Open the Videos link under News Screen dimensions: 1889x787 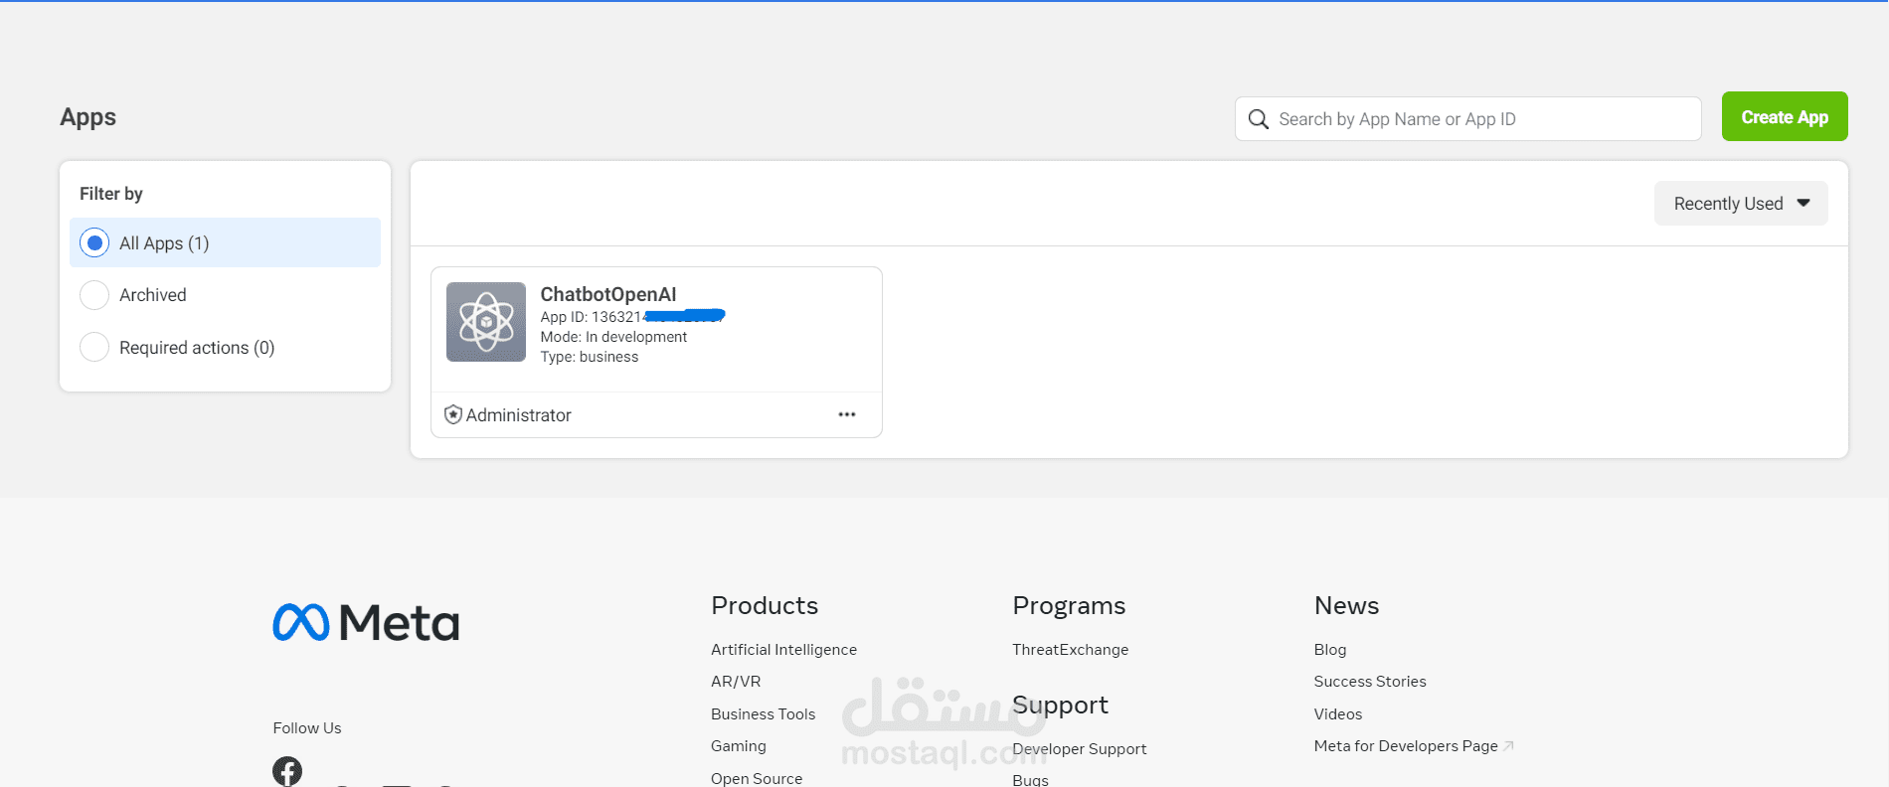click(1337, 713)
